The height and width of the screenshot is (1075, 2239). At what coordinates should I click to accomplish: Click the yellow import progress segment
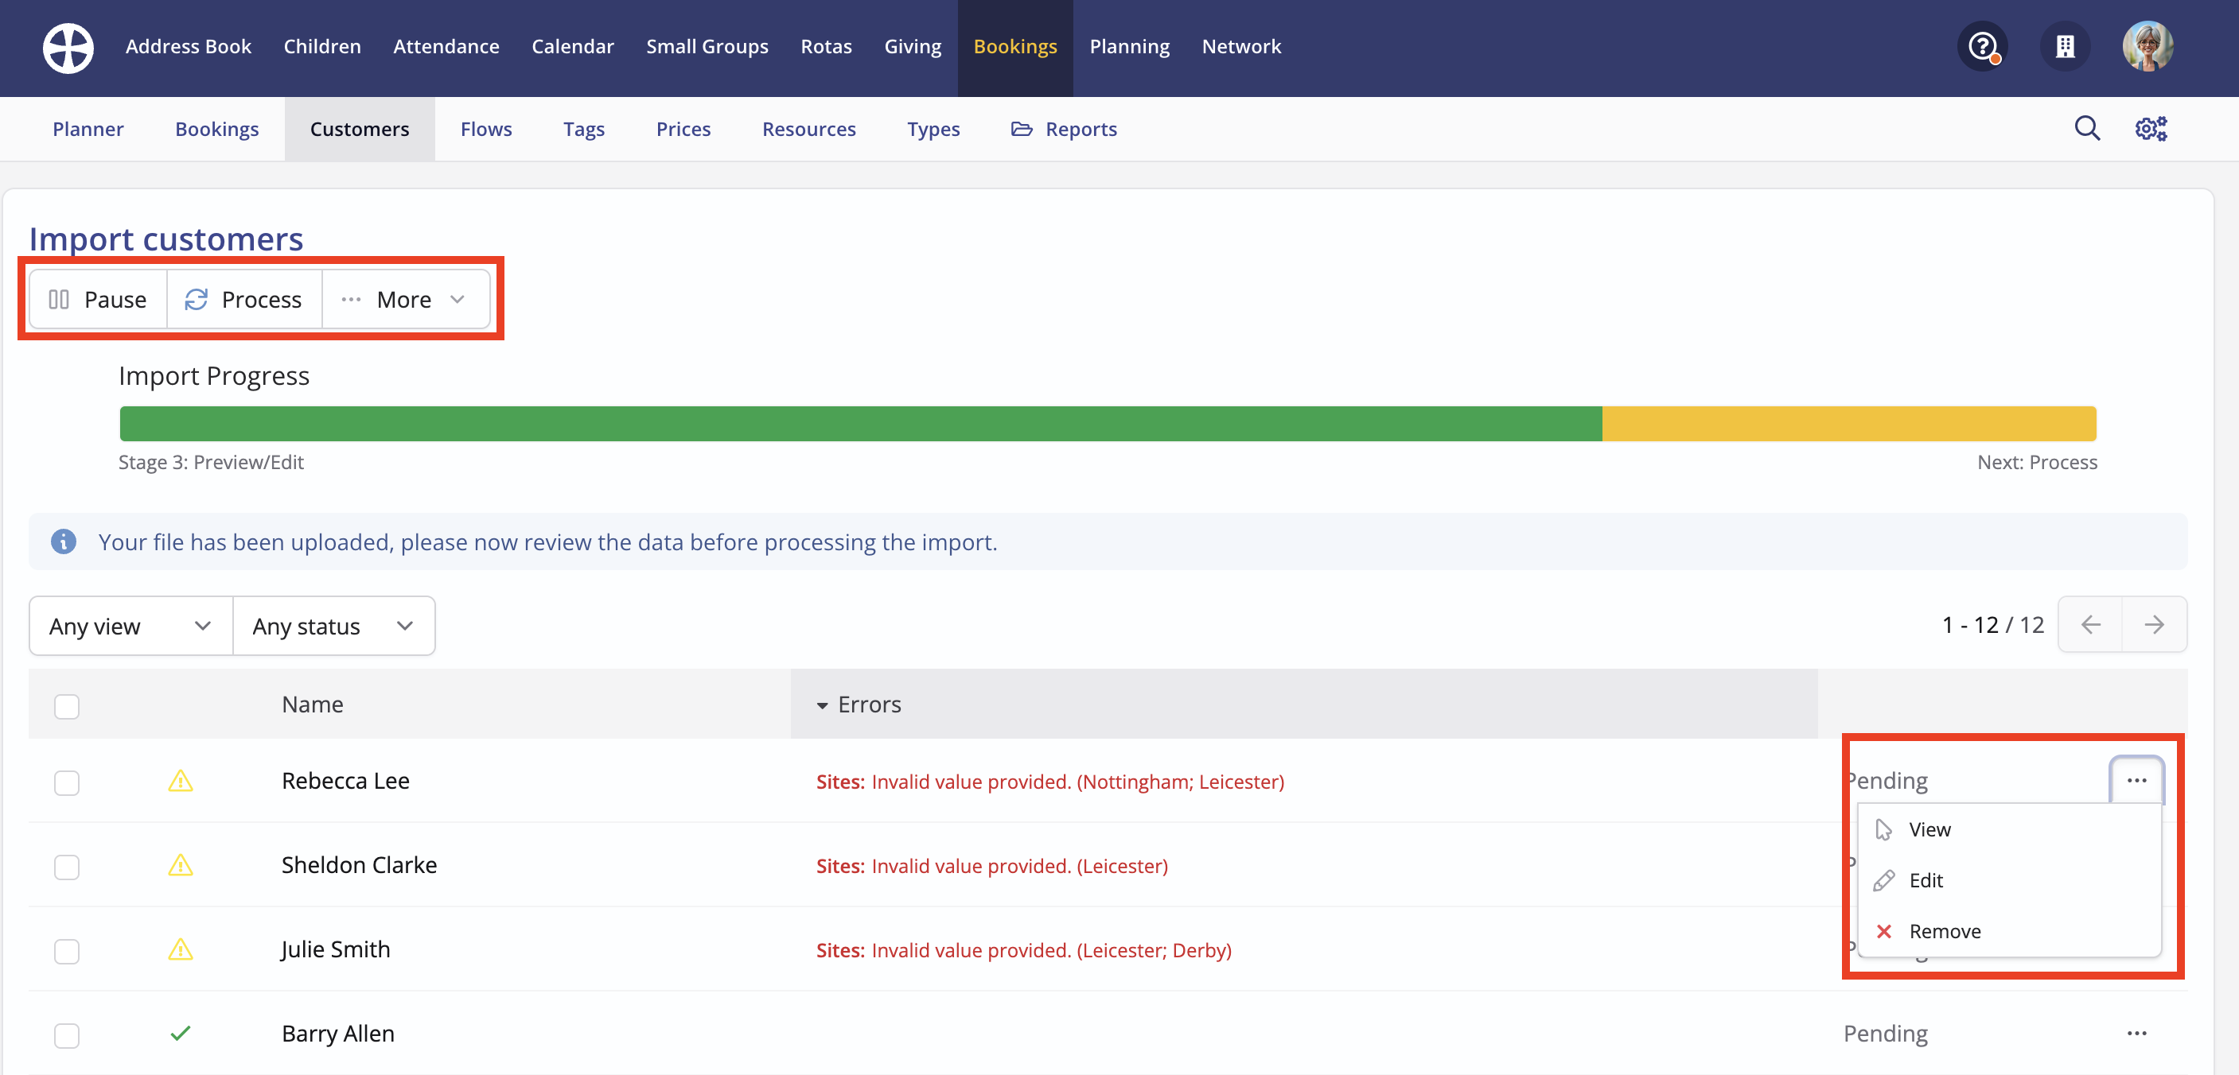coord(1849,424)
